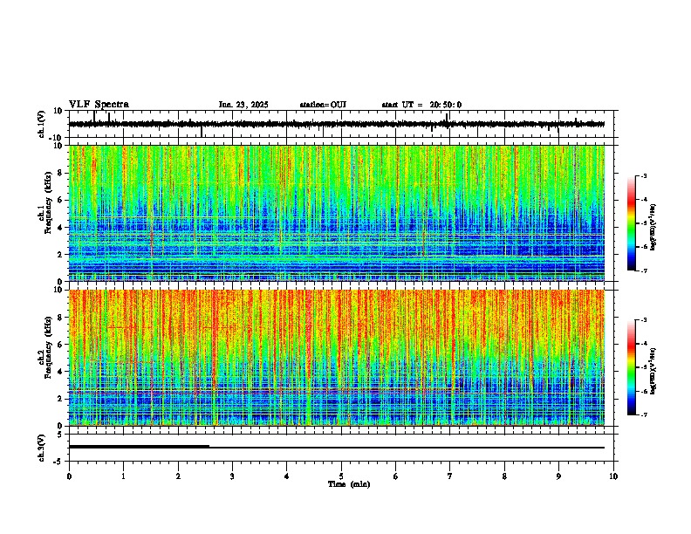Click the ch.2 spectrogram frequency tick "8"
Viewport: 691px width, 534px height.
coord(60,318)
